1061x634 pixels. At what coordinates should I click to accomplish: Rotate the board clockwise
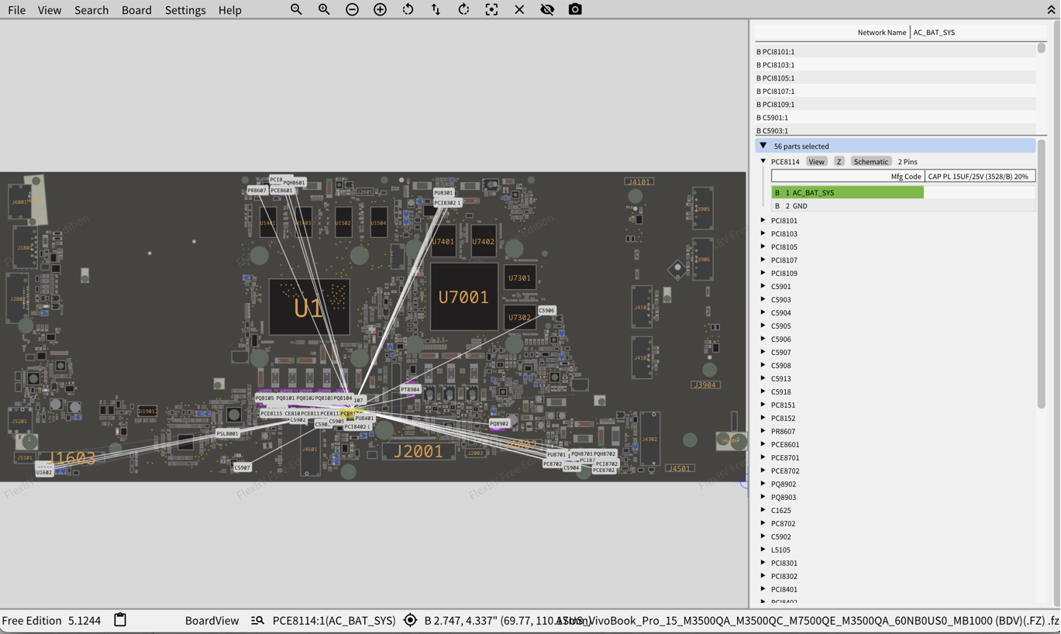coord(463,9)
